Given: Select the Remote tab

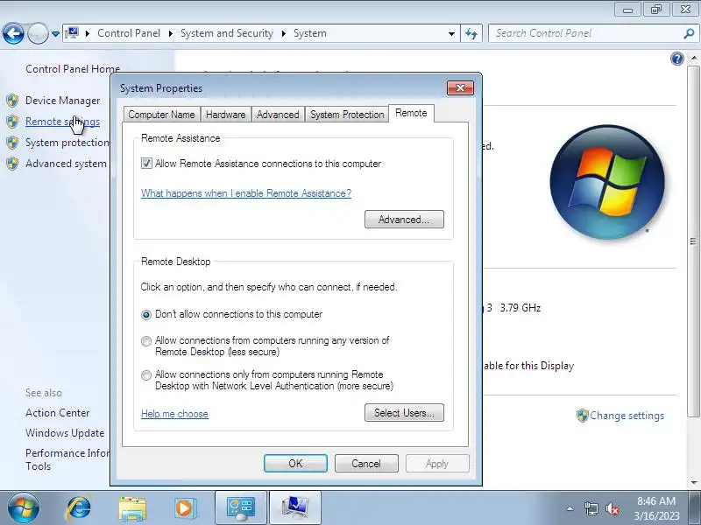Looking at the screenshot, I should [411, 113].
